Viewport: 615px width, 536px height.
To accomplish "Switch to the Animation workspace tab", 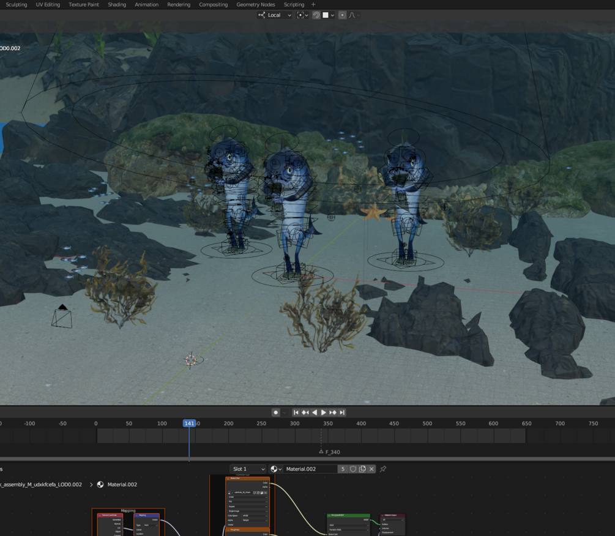I will (146, 5).
